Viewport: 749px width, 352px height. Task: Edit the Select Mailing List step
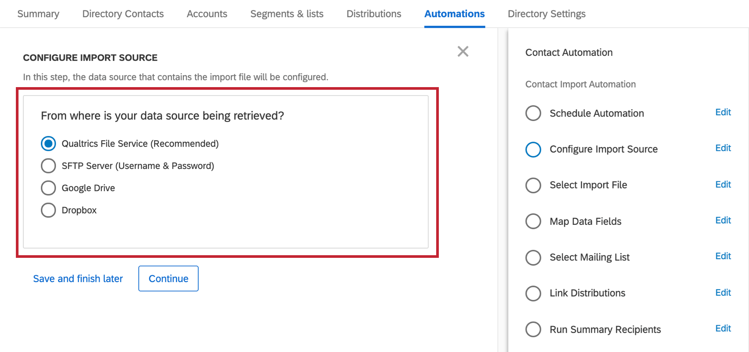pos(723,256)
